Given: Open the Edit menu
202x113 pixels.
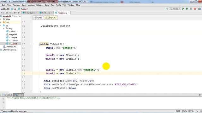Looking at the screenshot, I should click(3, 5).
